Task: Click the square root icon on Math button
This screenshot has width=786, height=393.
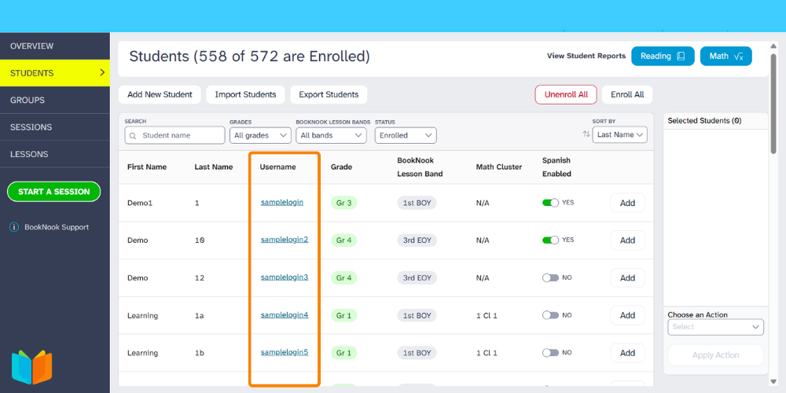Action: (738, 57)
